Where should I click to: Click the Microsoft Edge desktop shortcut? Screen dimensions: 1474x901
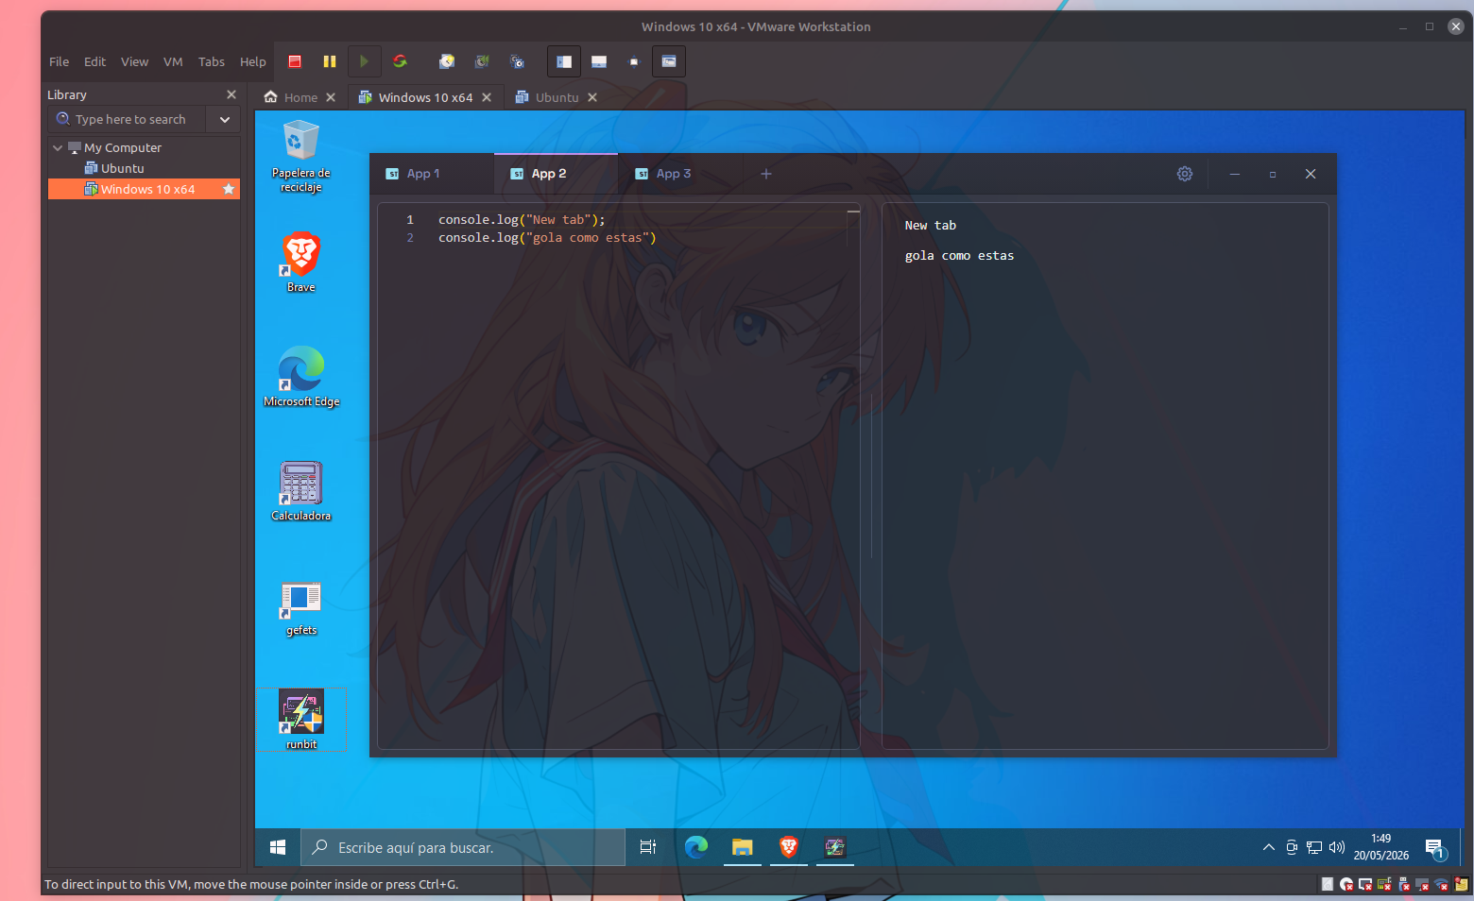301,377
